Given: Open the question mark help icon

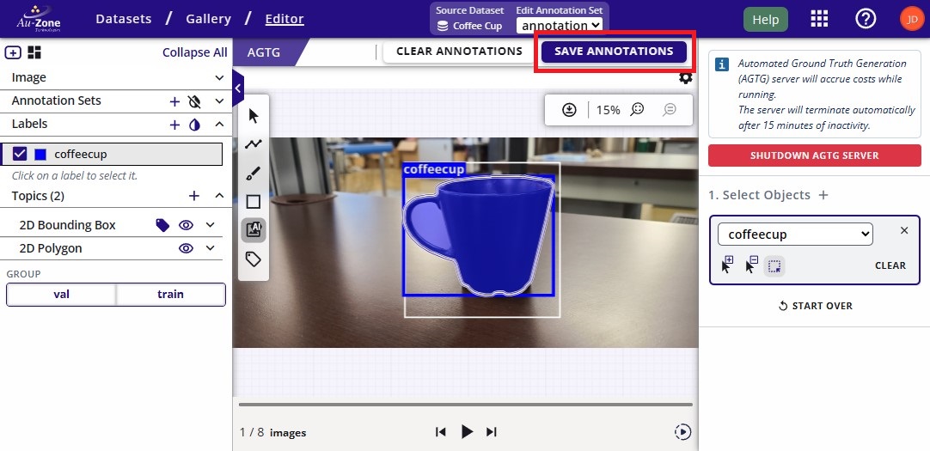Looking at the screenshot, I should (x=866, y=19).
